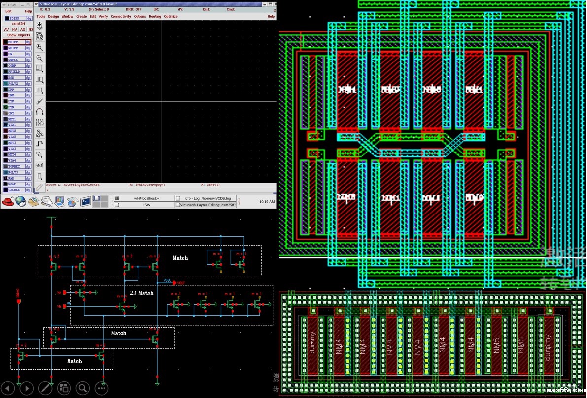Image resolution: width=587 pixels, height=398 pixels.
Task: Click the Zoom In magnifier tool
Action: pos(40,48)
